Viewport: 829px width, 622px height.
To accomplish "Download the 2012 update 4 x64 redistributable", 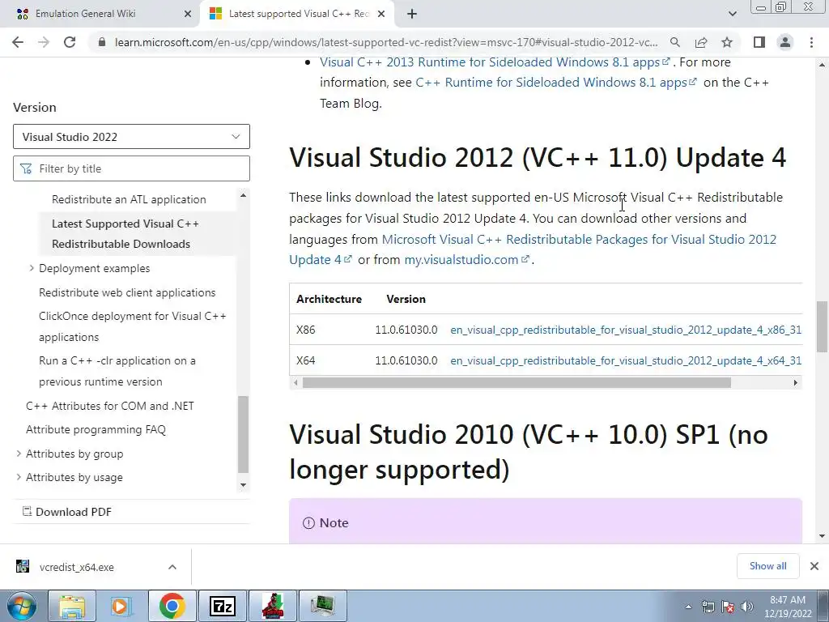I will click(626, 360).
